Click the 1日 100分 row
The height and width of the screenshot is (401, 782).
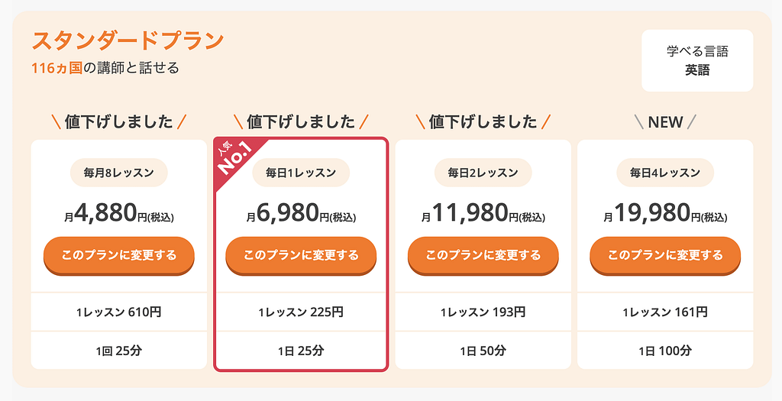pos(665,351)
